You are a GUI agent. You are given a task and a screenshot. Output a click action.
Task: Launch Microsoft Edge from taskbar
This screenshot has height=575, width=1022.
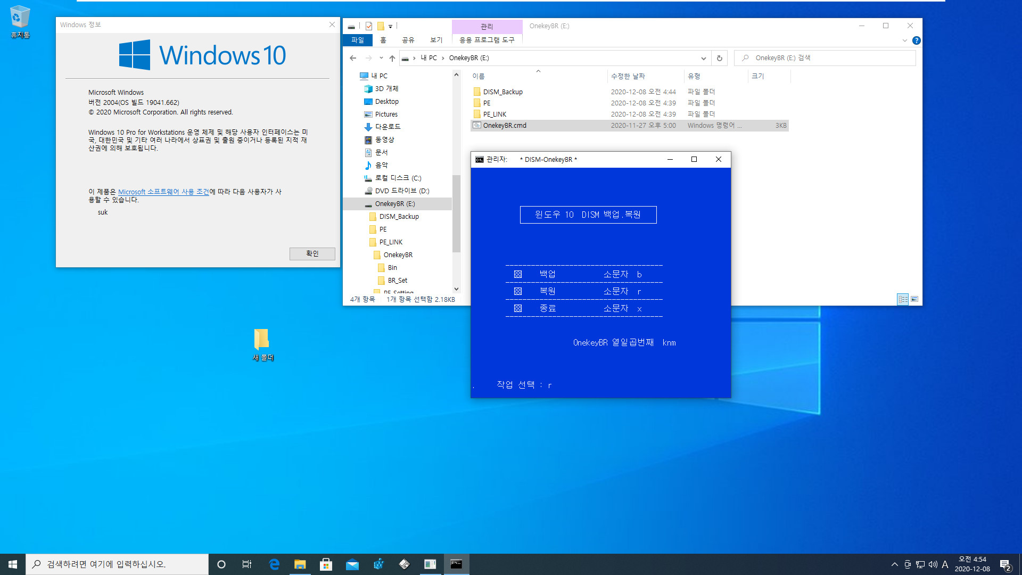point(274,564)
